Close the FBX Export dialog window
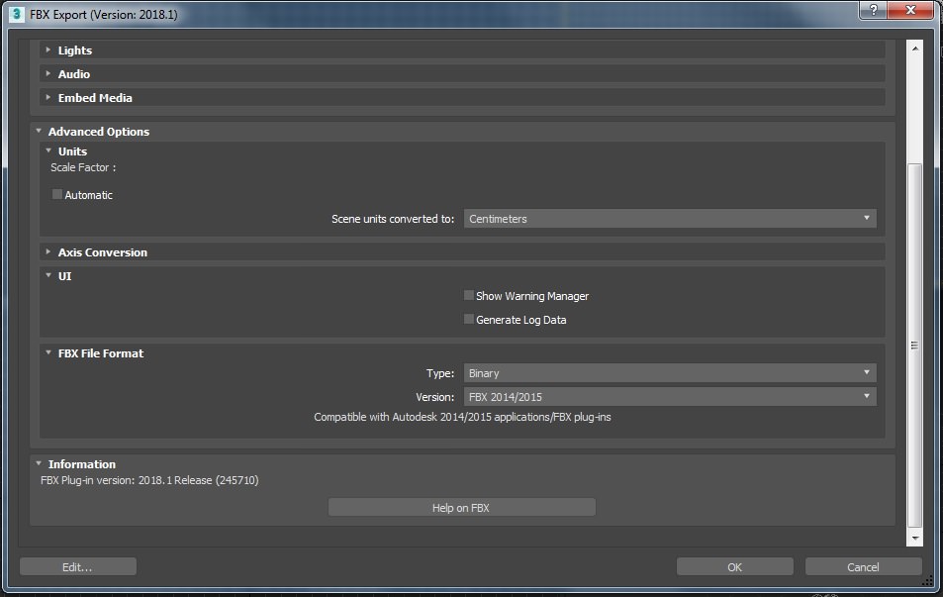 [907, 10]
